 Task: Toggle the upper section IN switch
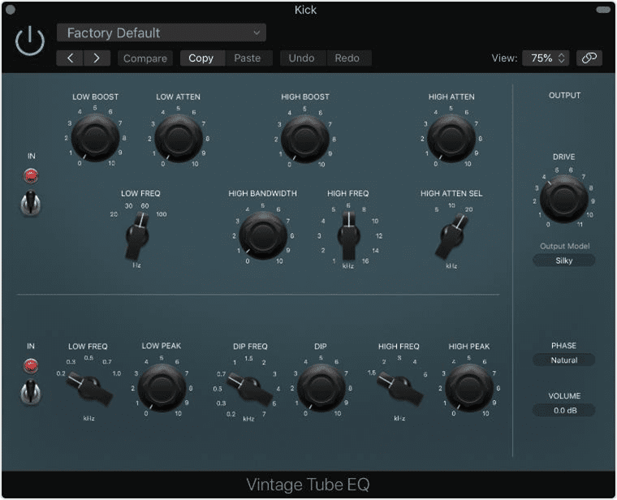click(x=31, y=204)
